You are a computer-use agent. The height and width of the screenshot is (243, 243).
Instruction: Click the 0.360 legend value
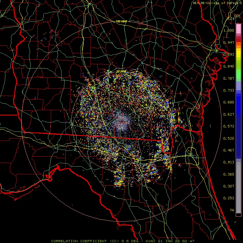pos(229,174)
